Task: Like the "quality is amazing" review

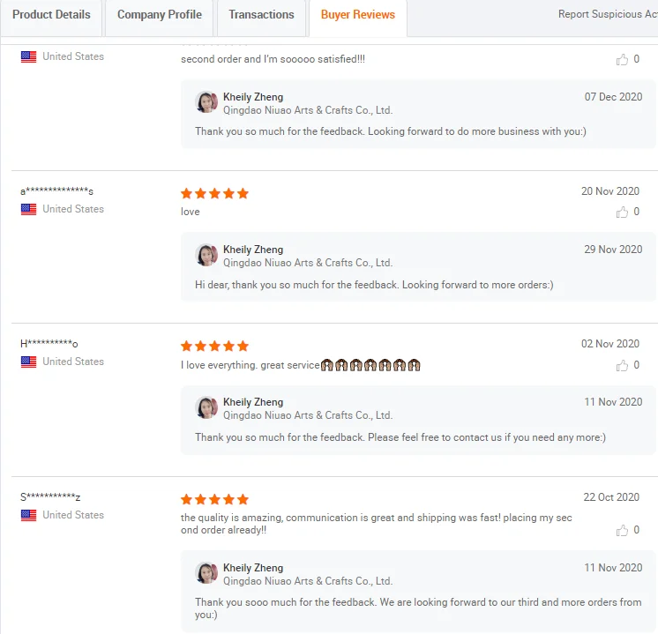Action: 623,530
